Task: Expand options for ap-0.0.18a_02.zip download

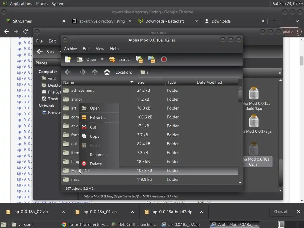Action: click(63, 212)
